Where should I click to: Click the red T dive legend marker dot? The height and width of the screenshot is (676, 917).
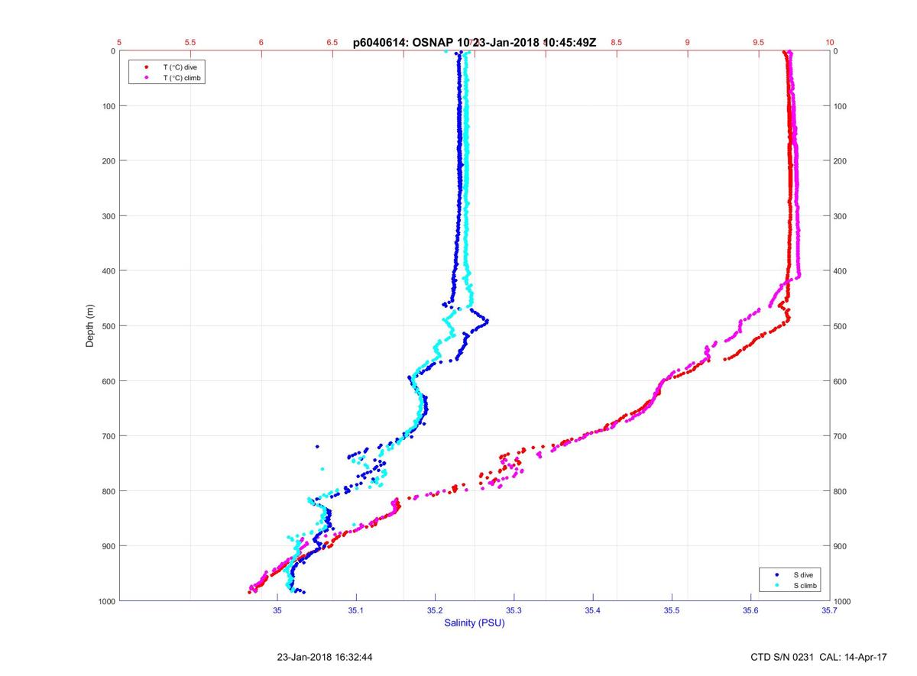(146, 67)
